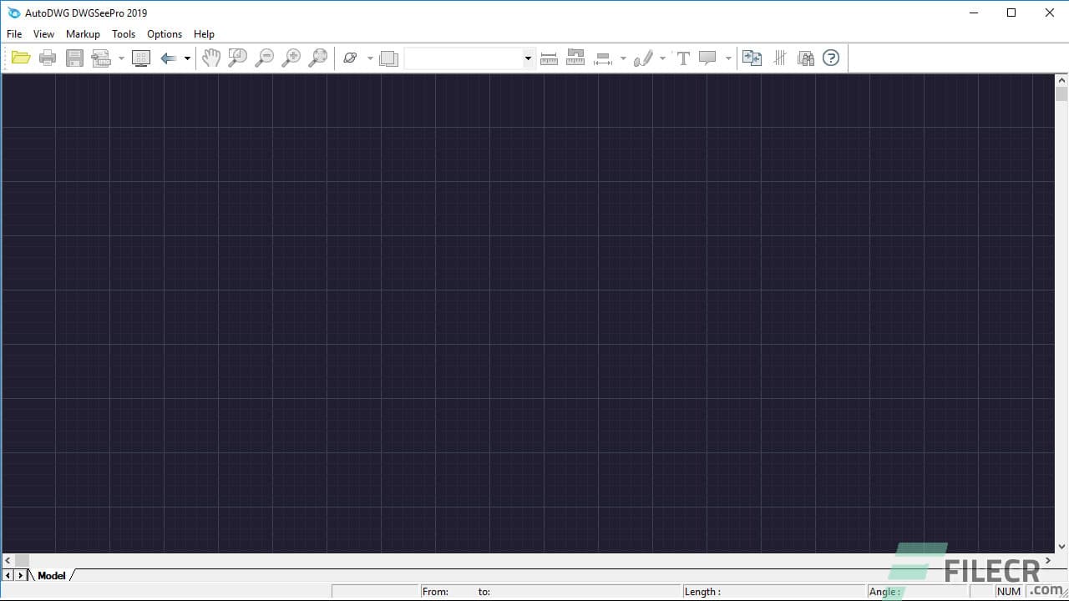Open the Find tool with binoculars icon
Image resolution: width=1069 pixels, height=601 pixels.
click(806, 58)
